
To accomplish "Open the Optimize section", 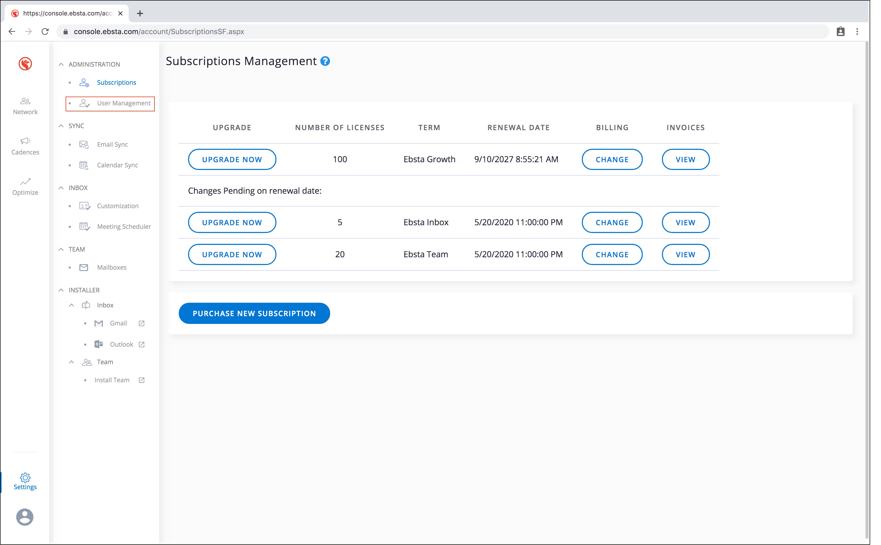I will [25, 186].
